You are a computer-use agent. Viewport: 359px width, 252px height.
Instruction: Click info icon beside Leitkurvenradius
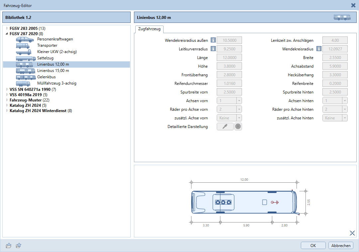click(213, 49)
